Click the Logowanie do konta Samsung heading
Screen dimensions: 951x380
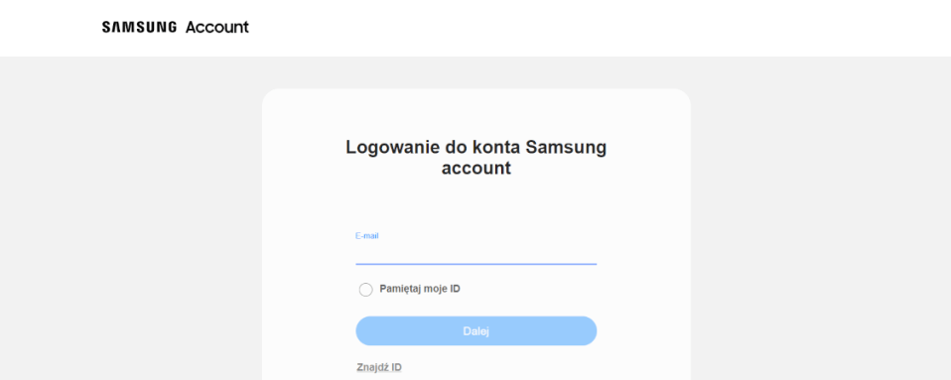tap(476, 158)
